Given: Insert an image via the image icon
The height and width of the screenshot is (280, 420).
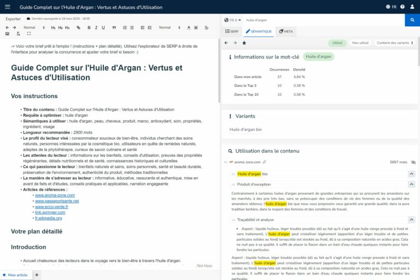Looking at the screenshot, I should click(7, 34).
